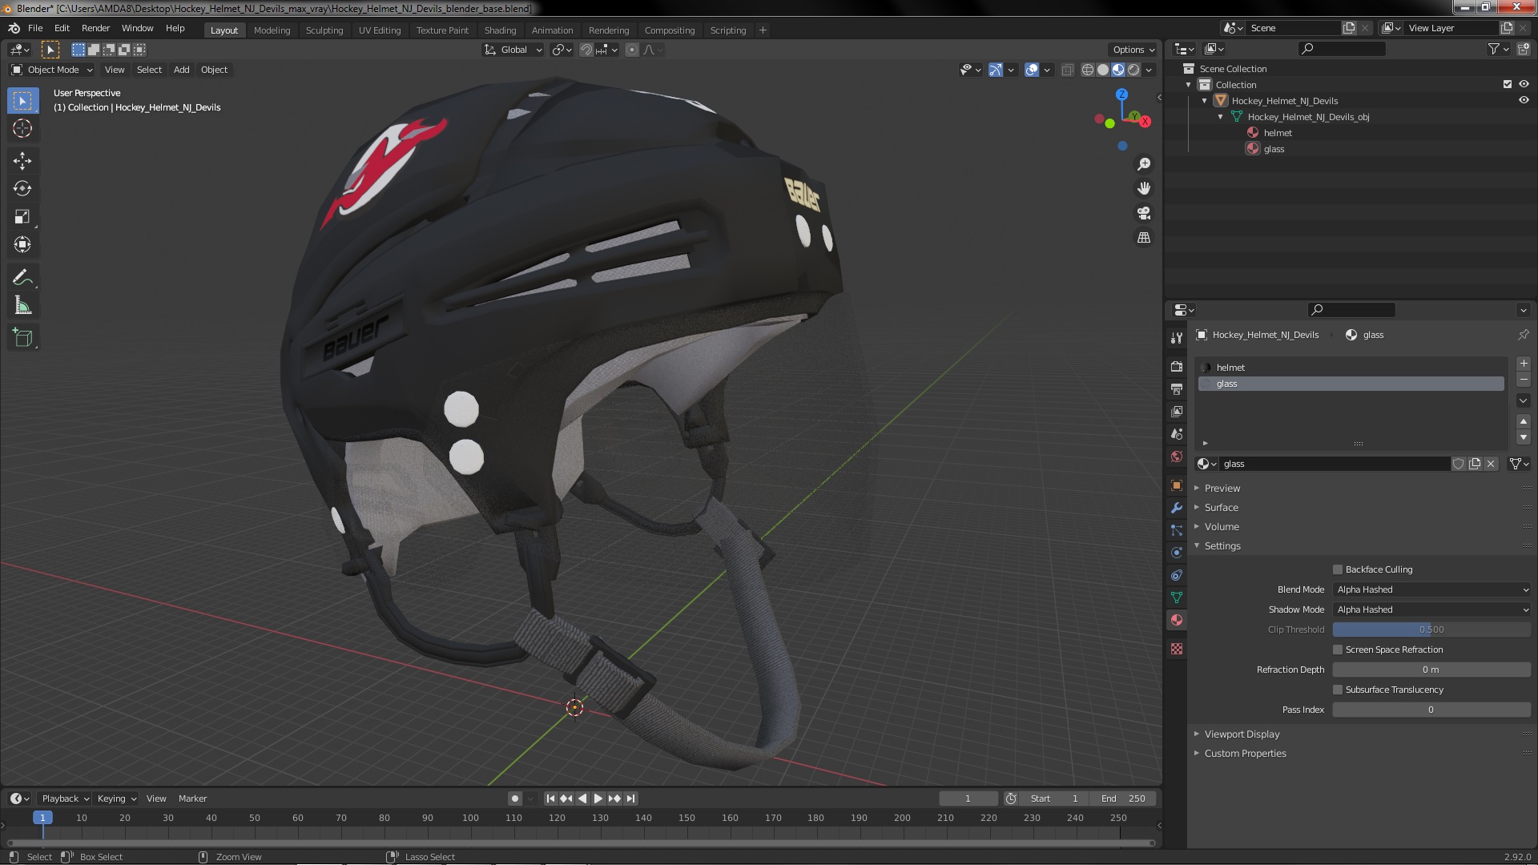Expand the Viewport Display panel
This screenshot has width=1538, height=865.
click(x=1242, y=734)
